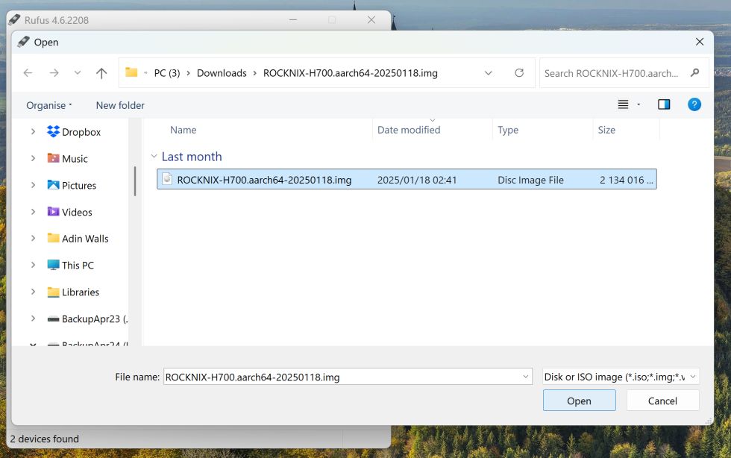Click the Back navigation arrow
This screenshot has height=458, width=731.
tap(28, 73)
